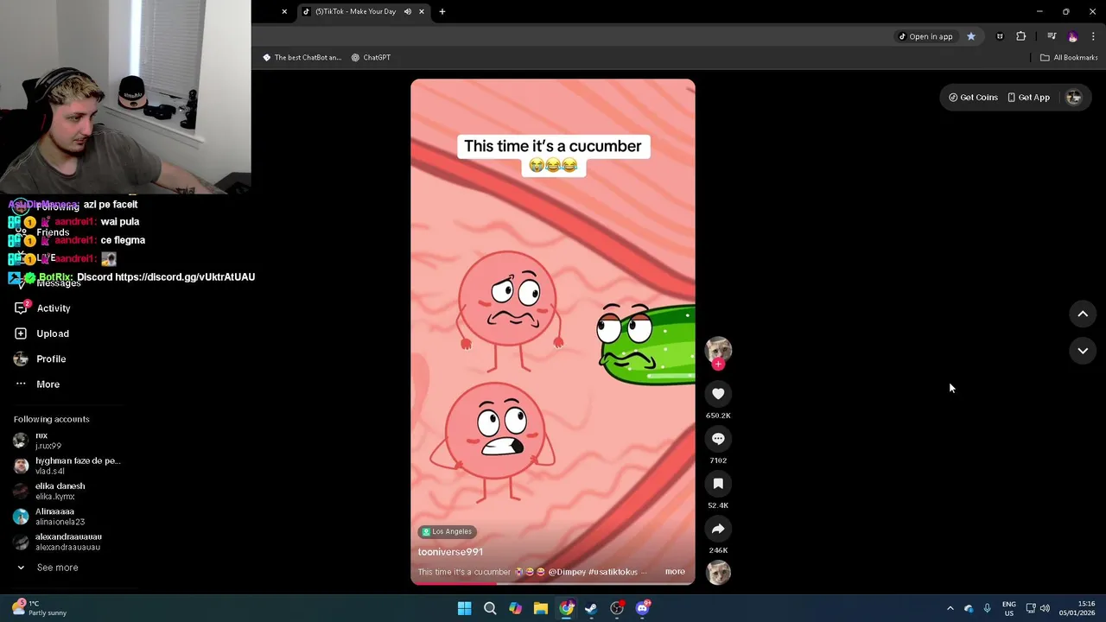This screenshot has height=622, width=1106.
Task: Click Open in app in address bar
Action: click(x=925, y=36)
